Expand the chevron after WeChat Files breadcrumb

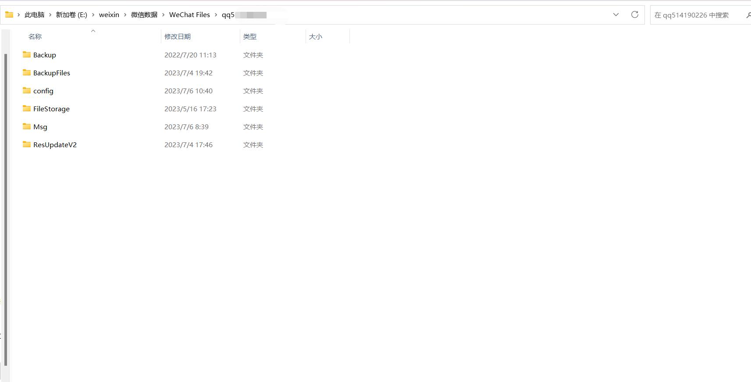click(216, 15)
